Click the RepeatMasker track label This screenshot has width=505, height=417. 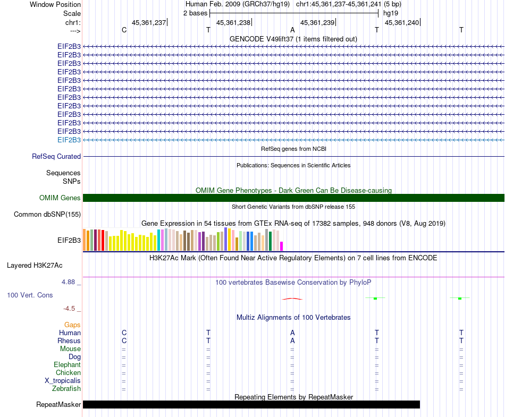tap(58, 404)
